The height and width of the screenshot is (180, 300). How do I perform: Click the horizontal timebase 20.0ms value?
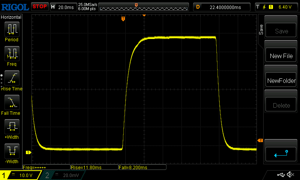pos(66,7)
